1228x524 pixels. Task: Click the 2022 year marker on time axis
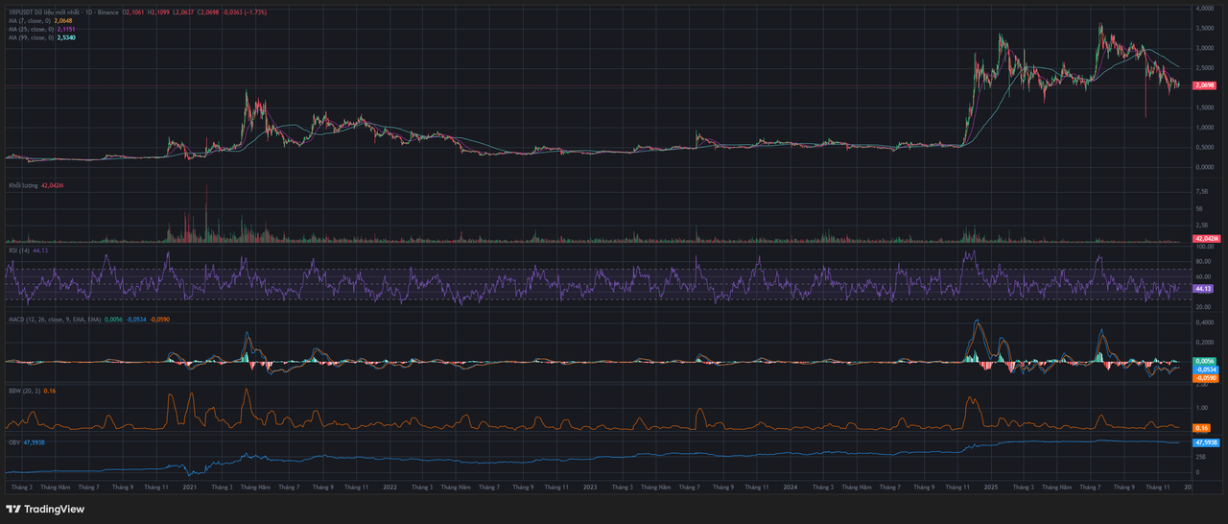pos(390,488)
